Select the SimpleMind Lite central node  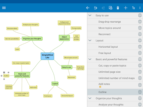(x=47, y=56)
